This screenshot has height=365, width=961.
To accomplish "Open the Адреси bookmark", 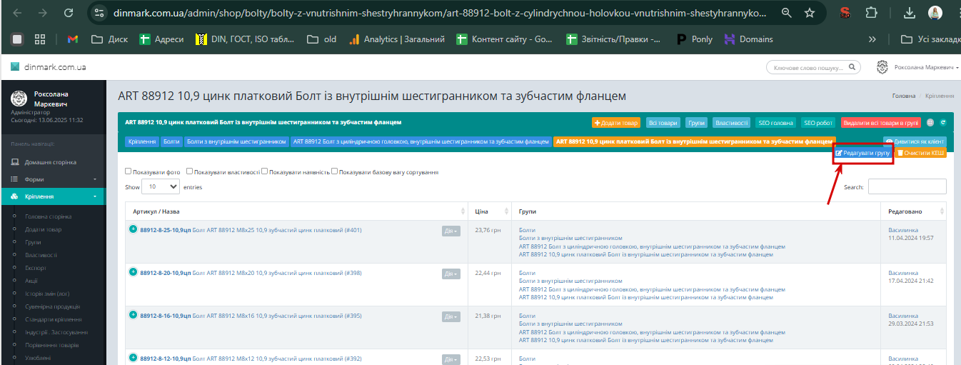I will (x=161, y=39).
